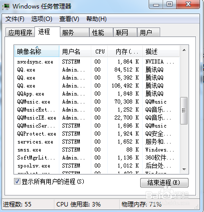The height and width of the screenshot is (212, 204).
Task: Select QQ.exe using 84,512 K memory
Action: 97,69
